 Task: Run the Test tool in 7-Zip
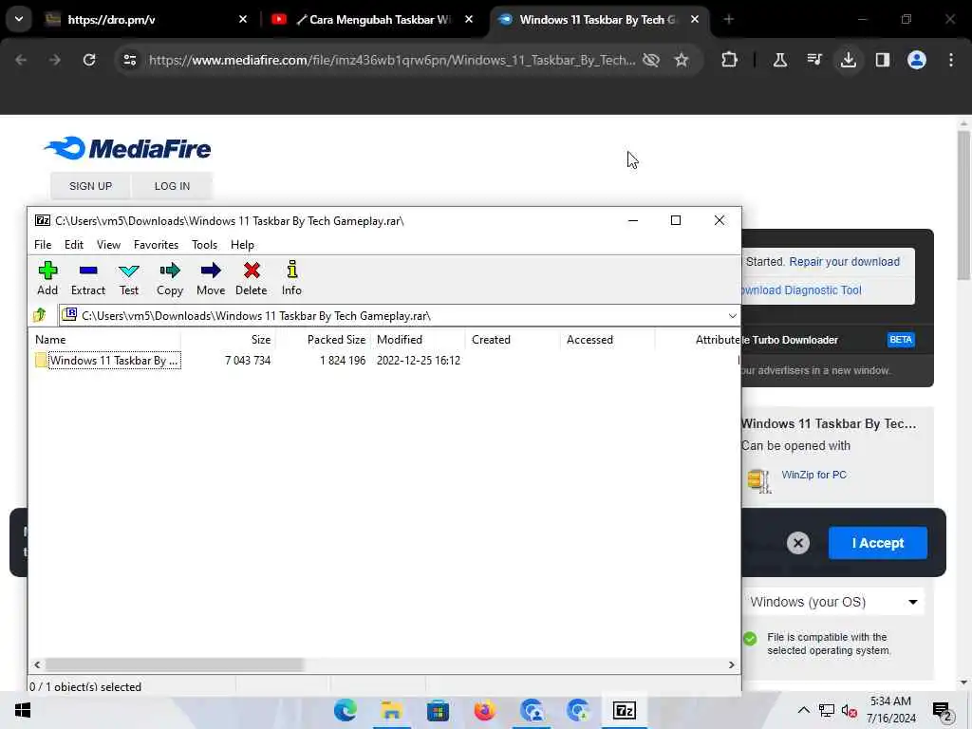coord(129,278)
